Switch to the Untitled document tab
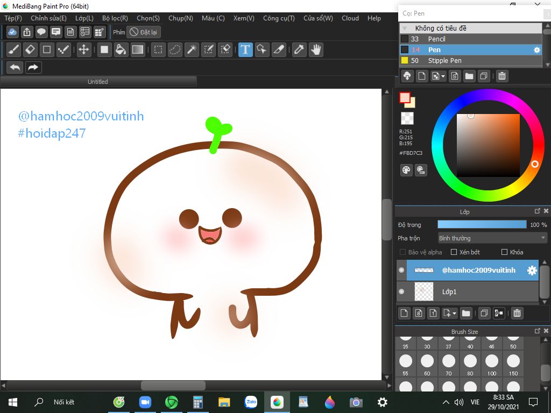551x413 pixels. pos(98,82)
